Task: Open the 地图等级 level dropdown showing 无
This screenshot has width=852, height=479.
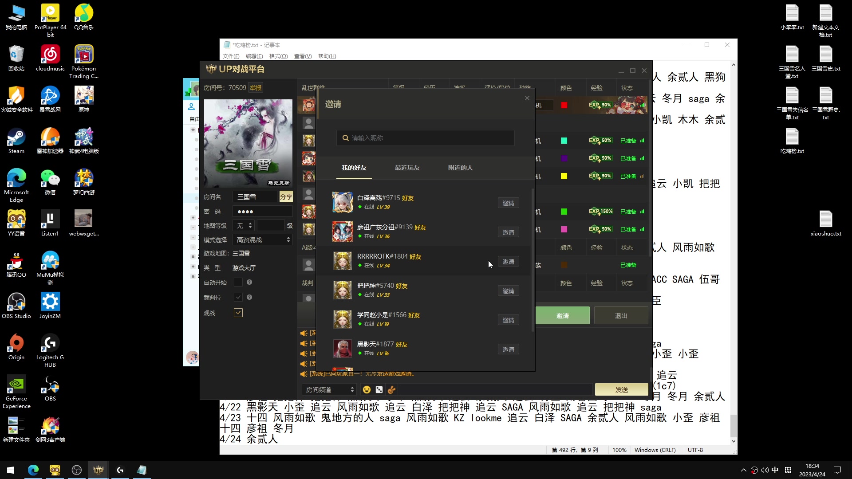Action: click(243, 225)
